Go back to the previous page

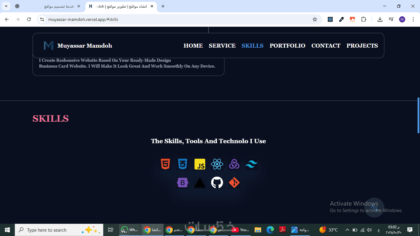pyautogui.click(x=7, y=19)
